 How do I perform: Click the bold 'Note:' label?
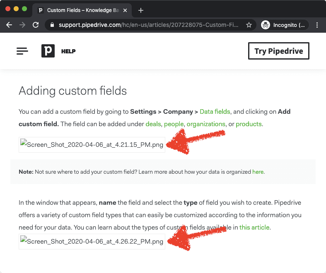pos(26,172)
